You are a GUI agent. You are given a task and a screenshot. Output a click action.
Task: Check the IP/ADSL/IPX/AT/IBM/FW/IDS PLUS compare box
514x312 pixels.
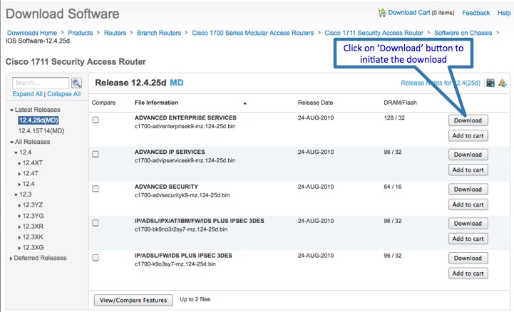click(96, 223)
